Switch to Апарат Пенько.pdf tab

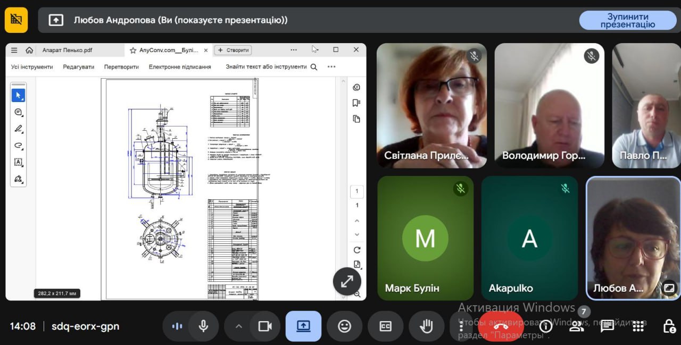click(67, 50)
